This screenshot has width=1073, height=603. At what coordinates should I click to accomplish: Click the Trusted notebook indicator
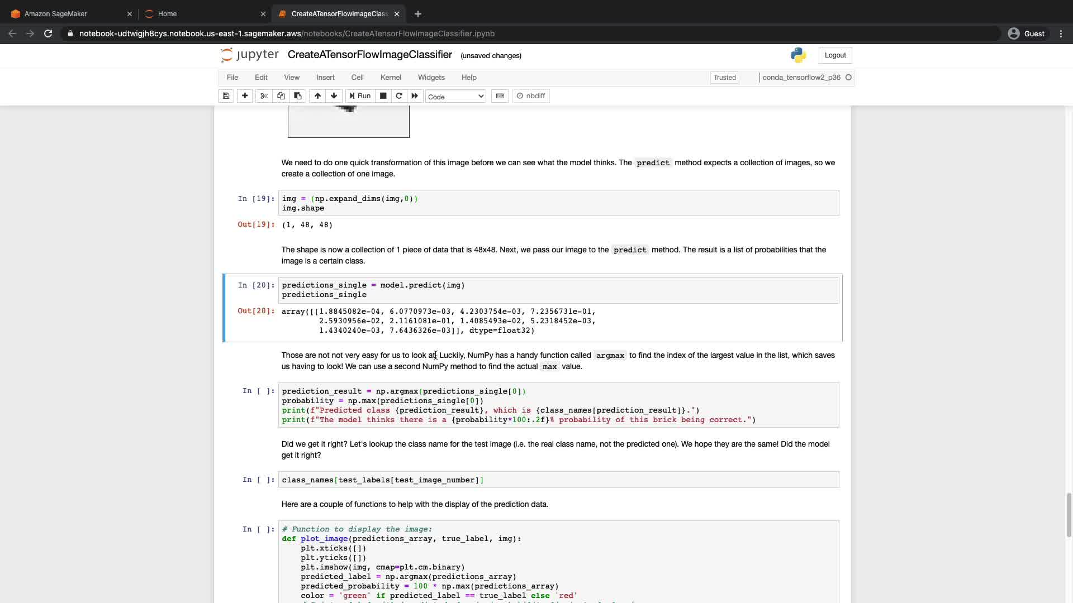(x=724, y=78)
